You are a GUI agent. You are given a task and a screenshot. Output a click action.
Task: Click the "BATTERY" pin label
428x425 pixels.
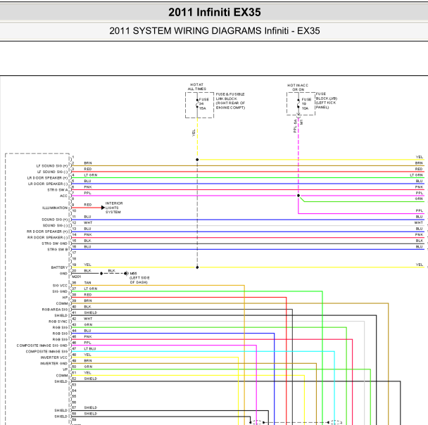[59, 267]
